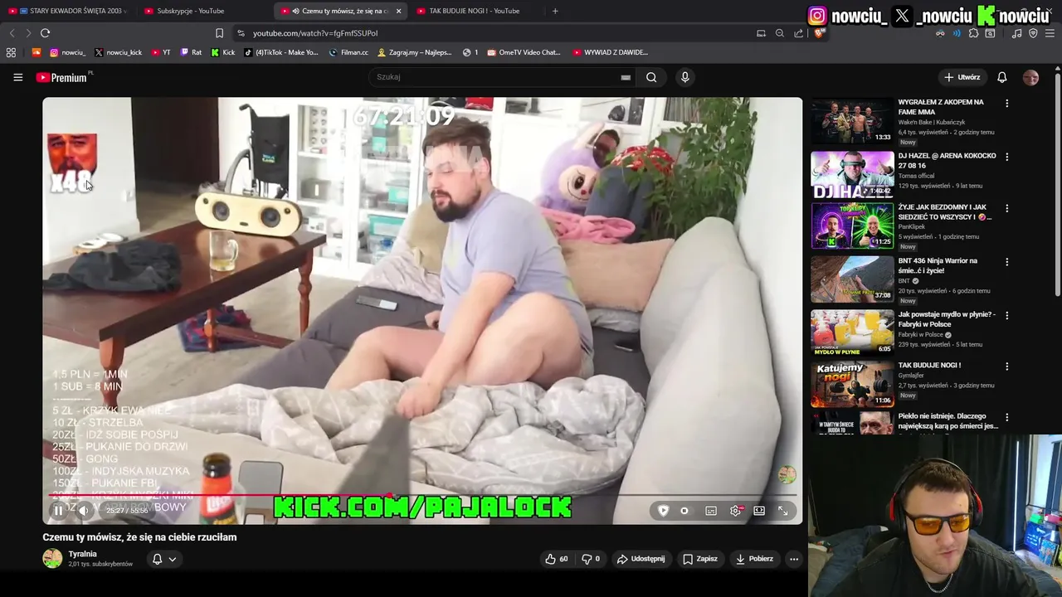
Task: Like the video with 60 likes
Action: click(556, 559)
